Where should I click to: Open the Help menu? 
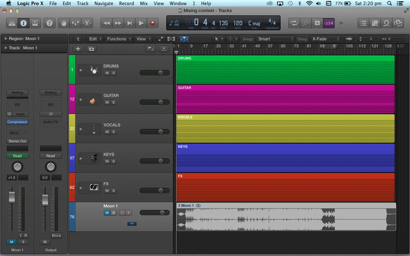tap(206, 4)
